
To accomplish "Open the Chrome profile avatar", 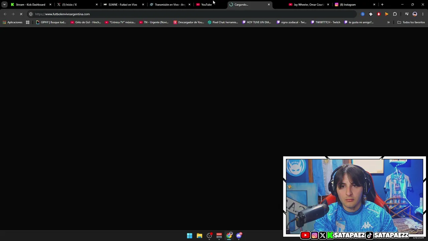I will pyautogui.click(x=415, y=14).
